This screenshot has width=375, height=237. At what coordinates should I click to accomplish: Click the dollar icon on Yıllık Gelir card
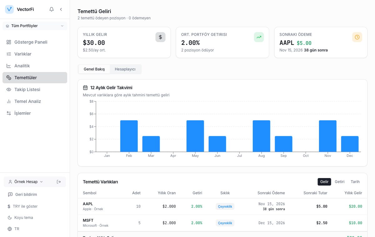tap(160, 37)
